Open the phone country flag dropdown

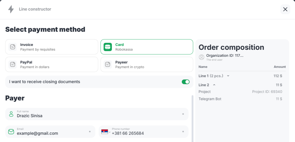pos(106,132)
